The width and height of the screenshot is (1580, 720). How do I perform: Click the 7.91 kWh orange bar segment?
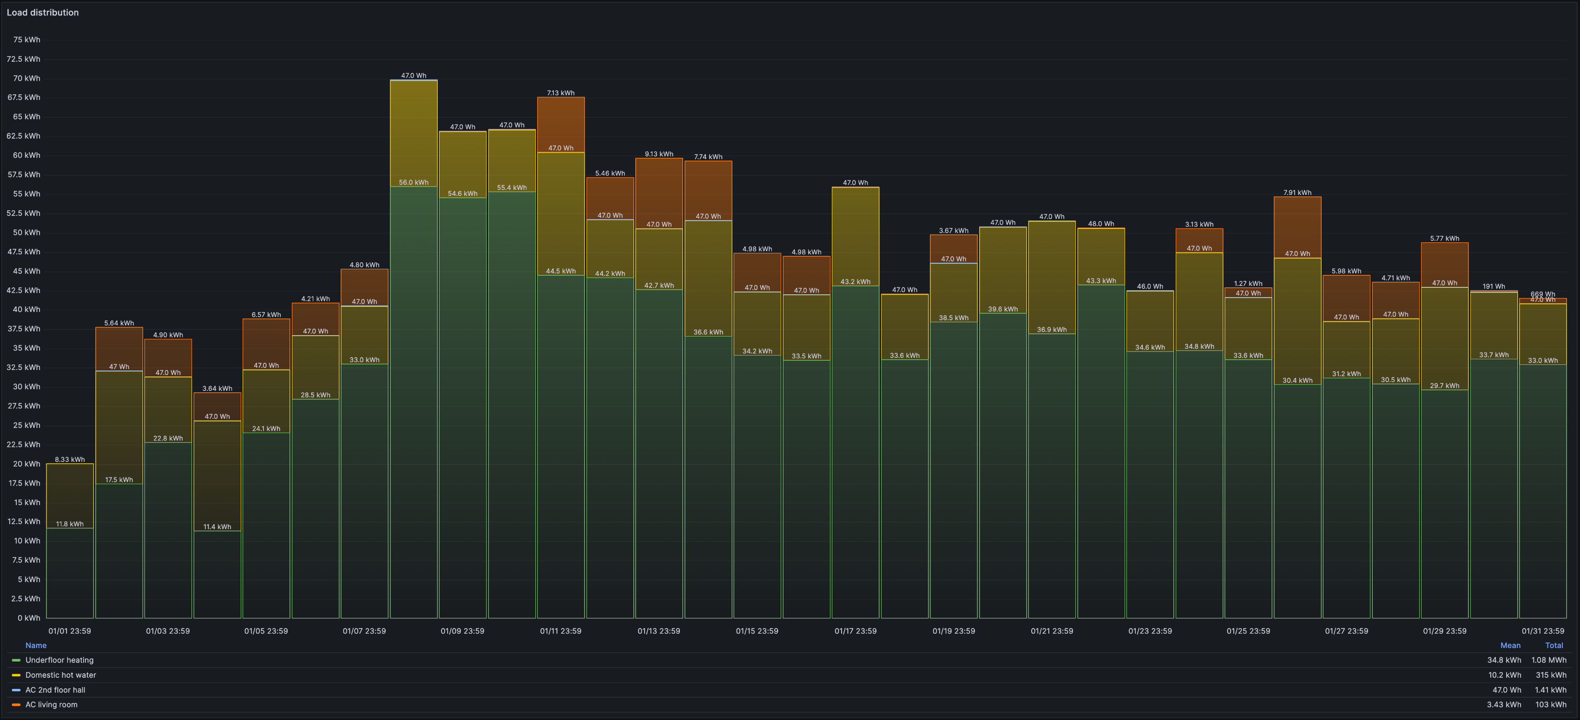pyautogui.click(x=1297, y=227)
